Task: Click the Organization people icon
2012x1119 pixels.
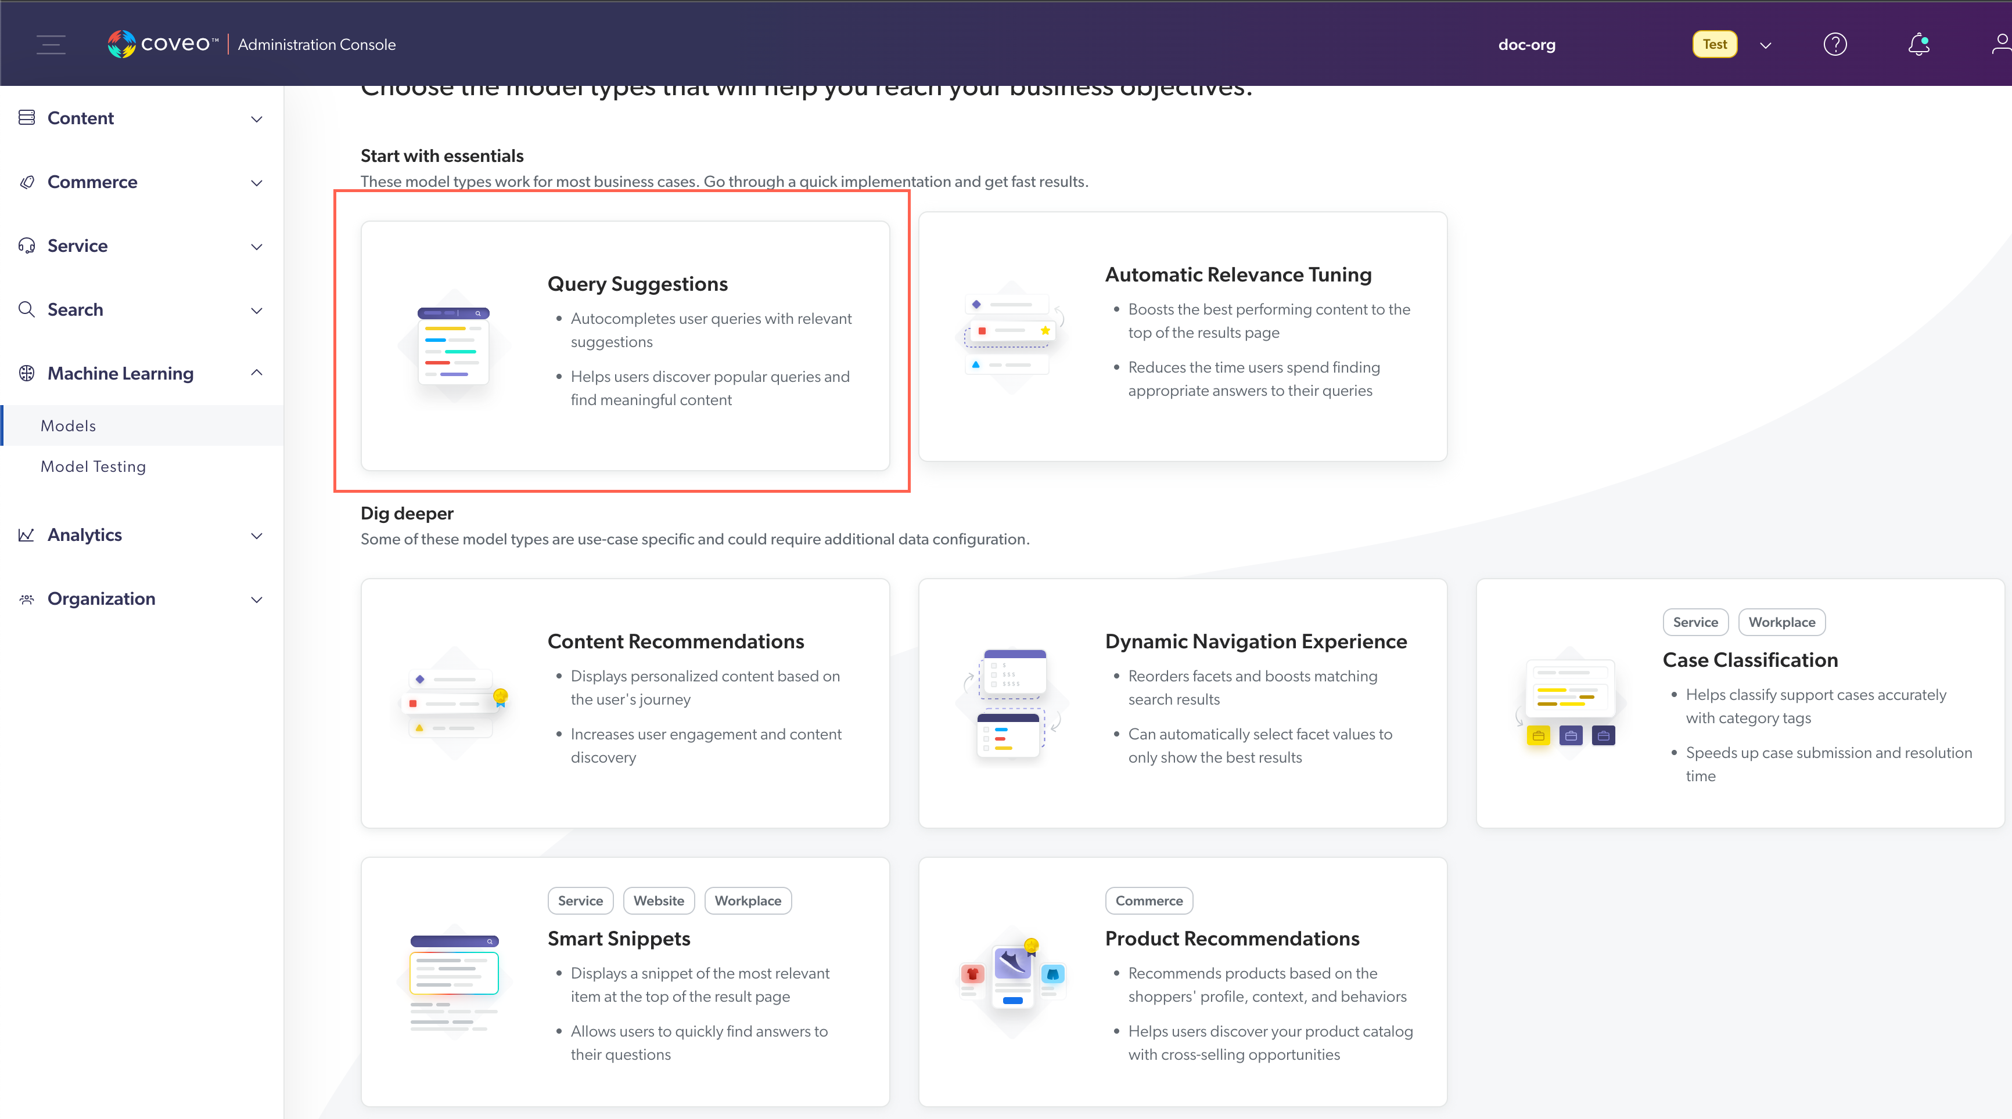Action: (x=27, y=598)
